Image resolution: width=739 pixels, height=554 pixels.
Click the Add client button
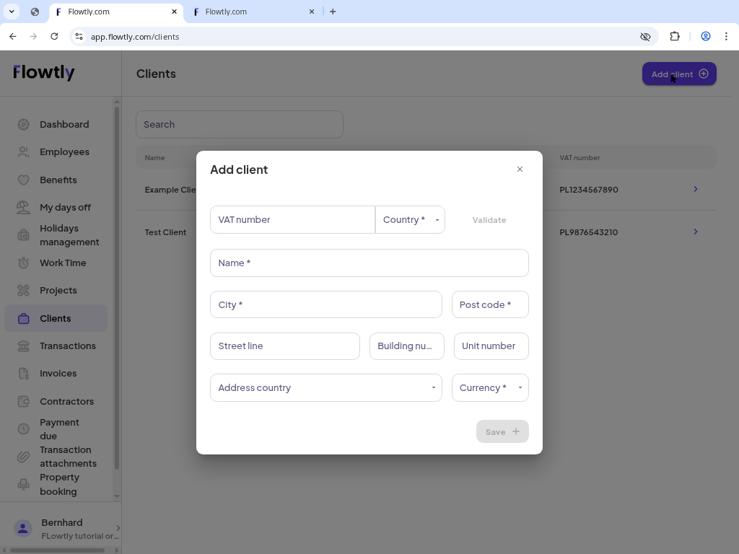(x=679, y=74)
